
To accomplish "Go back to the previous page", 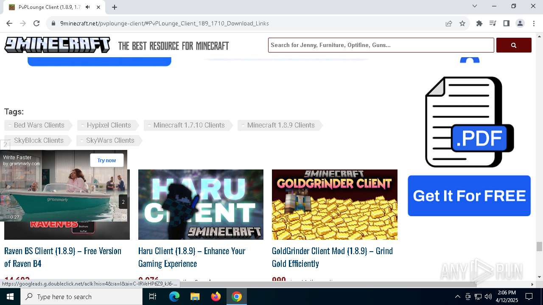I will (9, 23).
